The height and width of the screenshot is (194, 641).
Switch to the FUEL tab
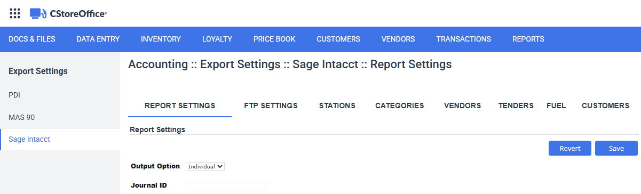556,106
